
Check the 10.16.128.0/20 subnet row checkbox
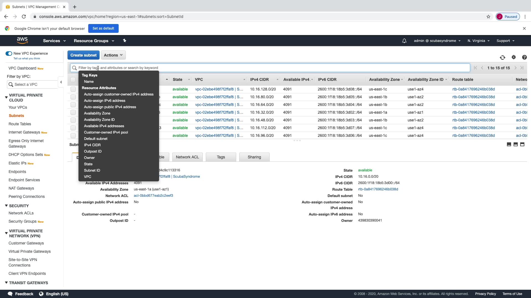(x=73, y=89)
